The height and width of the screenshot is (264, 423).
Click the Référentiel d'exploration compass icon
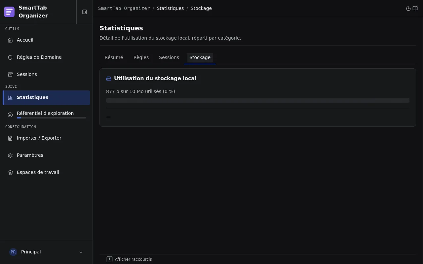pyautogui.click(x=10, y=115)
